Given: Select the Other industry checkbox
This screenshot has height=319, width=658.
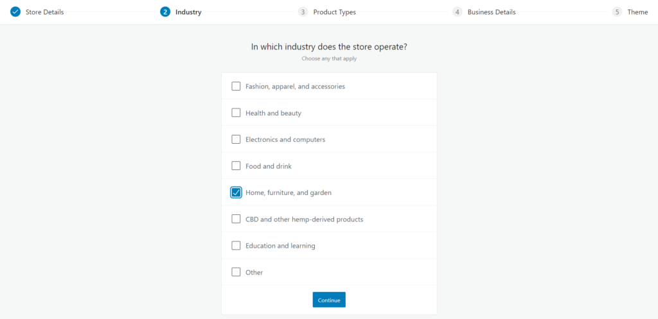Looking at the screenshot, I should point(236,272).
